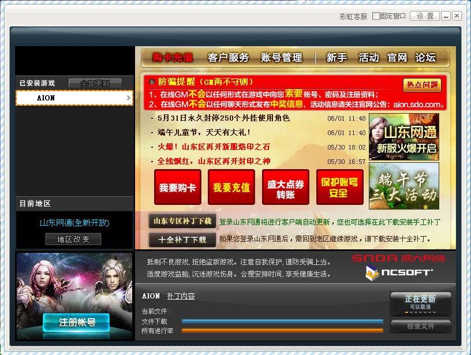Click the 注册帐号 register account button
This screenshot has width=471, height=355.
point(76,323)
